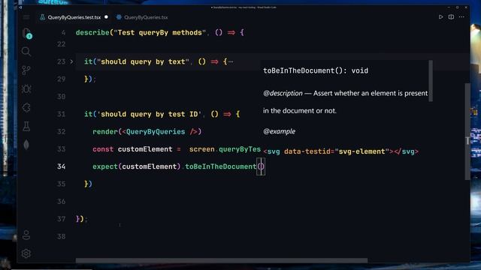Click line number 37 in gutter
This screenshot has height=270, width=481.
pos(61,219)
